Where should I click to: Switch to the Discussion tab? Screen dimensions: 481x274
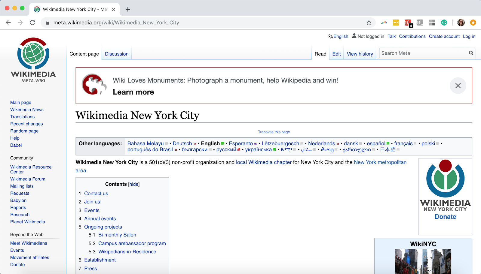[x=117, y=54]
